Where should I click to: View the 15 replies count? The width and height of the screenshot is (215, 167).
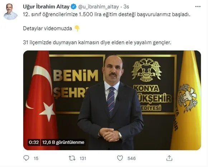pyautogui.click(x=36, y=158)
